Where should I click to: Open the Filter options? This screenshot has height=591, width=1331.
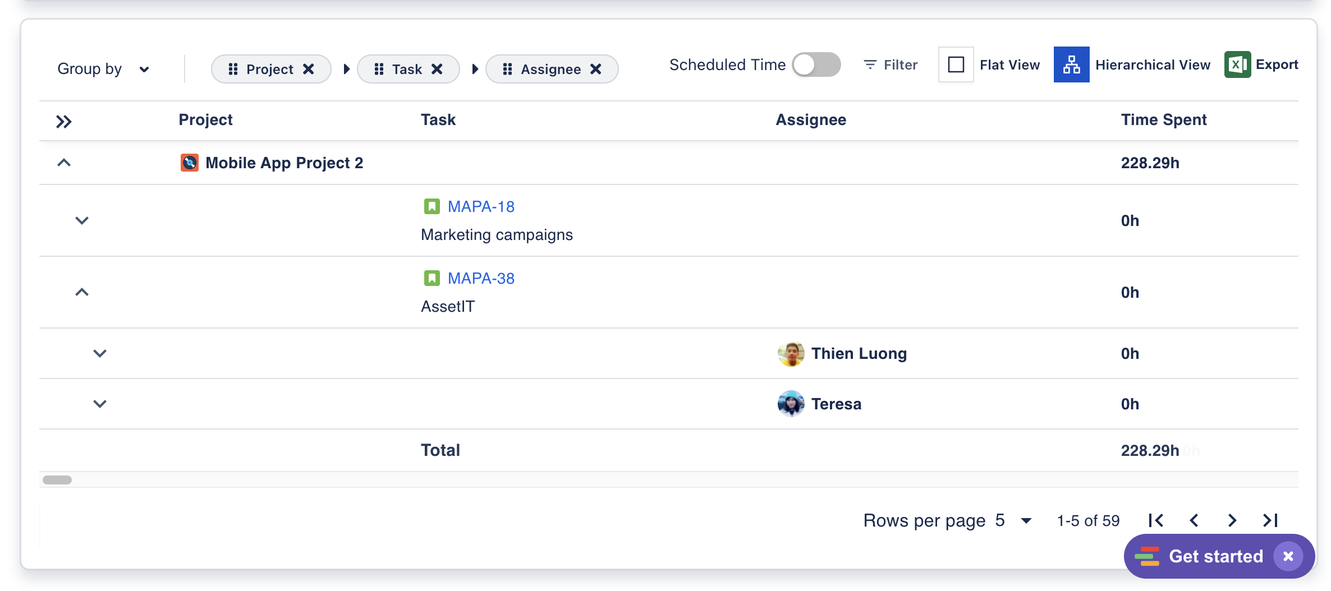click(x=891, y=65)
